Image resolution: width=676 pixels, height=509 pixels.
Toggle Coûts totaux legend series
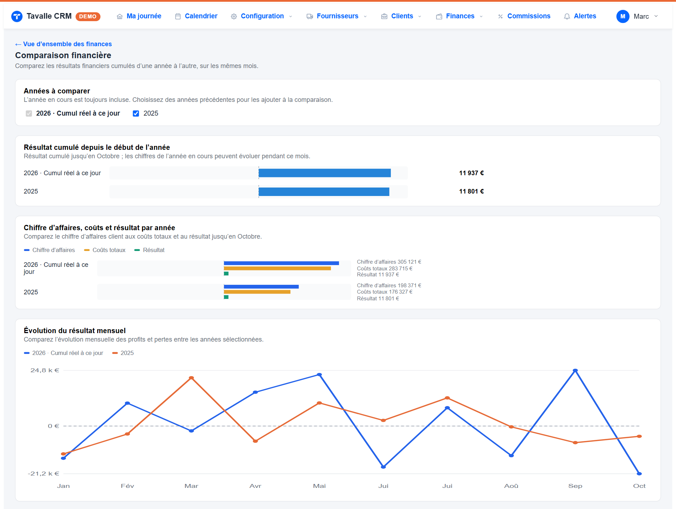pos(105,250)
